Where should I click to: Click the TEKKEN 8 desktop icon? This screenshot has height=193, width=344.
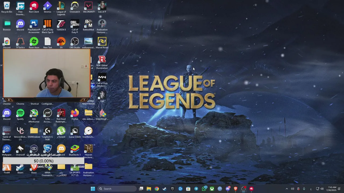coord(61,25)
